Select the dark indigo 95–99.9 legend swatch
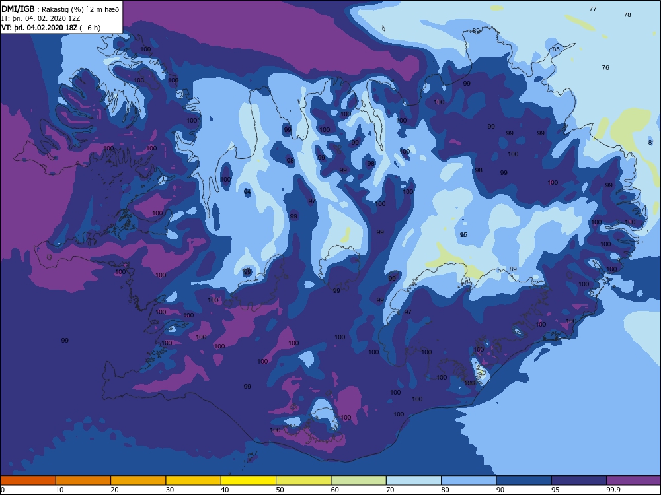The image size is (661, 495). click(x=579, y=480)
